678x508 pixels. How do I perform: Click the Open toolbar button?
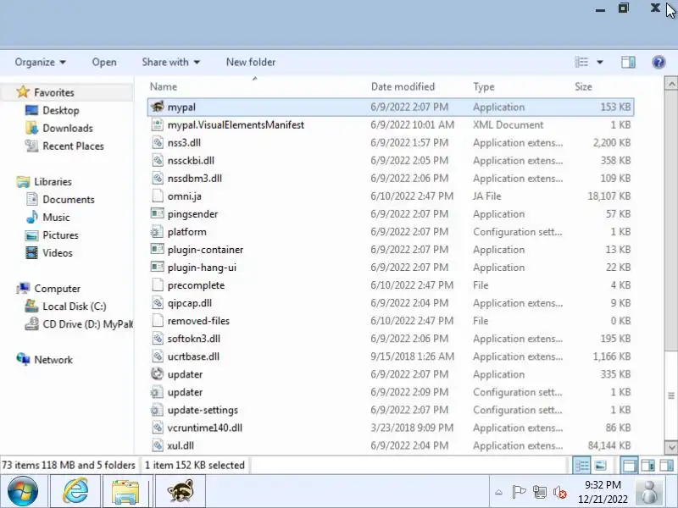(x=104, y=62)
